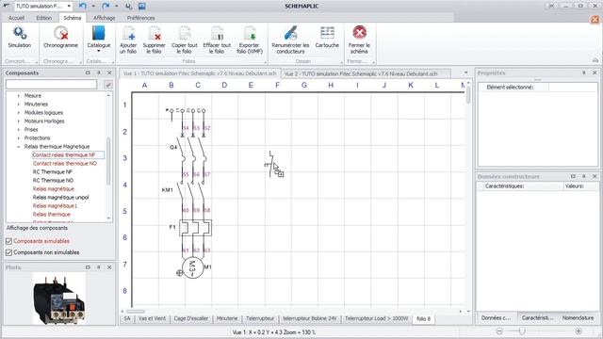
Task: Expand the Moteurs Horloges category
Action: 19,121
